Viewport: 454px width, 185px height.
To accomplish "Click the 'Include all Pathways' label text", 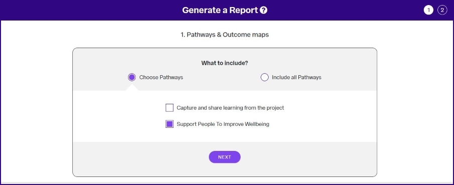I will (x=296, y=78).
